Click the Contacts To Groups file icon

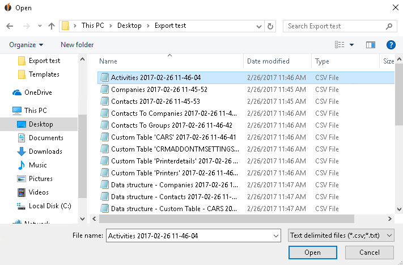pyautogui.click(x=104, y=125)
